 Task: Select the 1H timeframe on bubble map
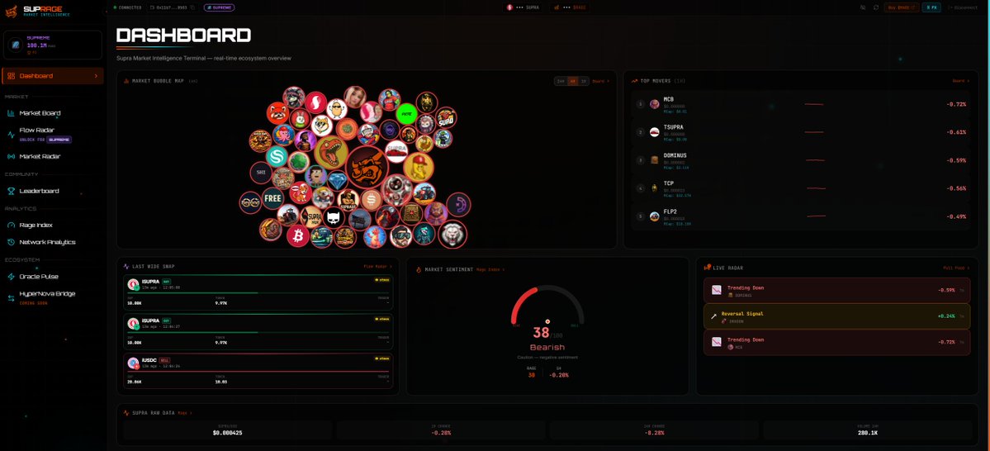coord(584,81)
